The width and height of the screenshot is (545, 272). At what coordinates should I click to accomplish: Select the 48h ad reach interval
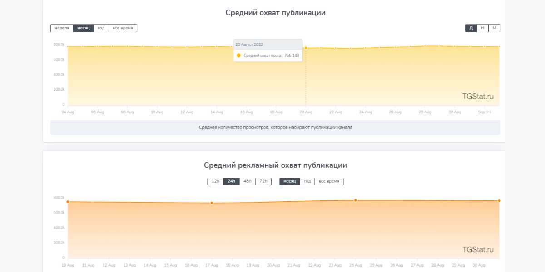point(247,181)
